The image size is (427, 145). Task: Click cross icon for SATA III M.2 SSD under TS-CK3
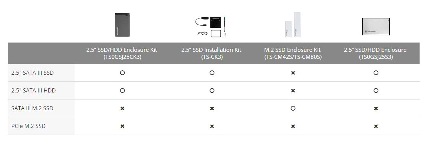coord(212,109)
